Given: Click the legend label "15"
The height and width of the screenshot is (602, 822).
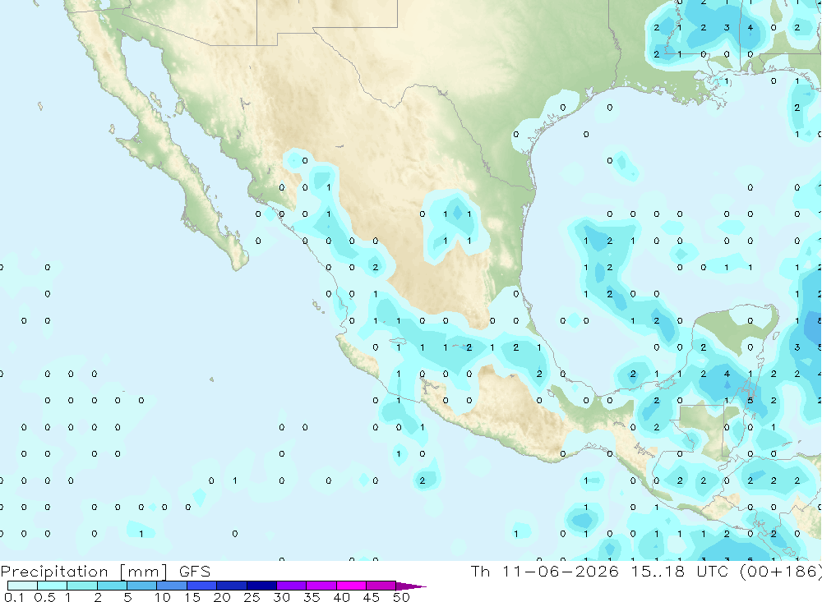Looking at the screenshot, I should tap(192, 597).
